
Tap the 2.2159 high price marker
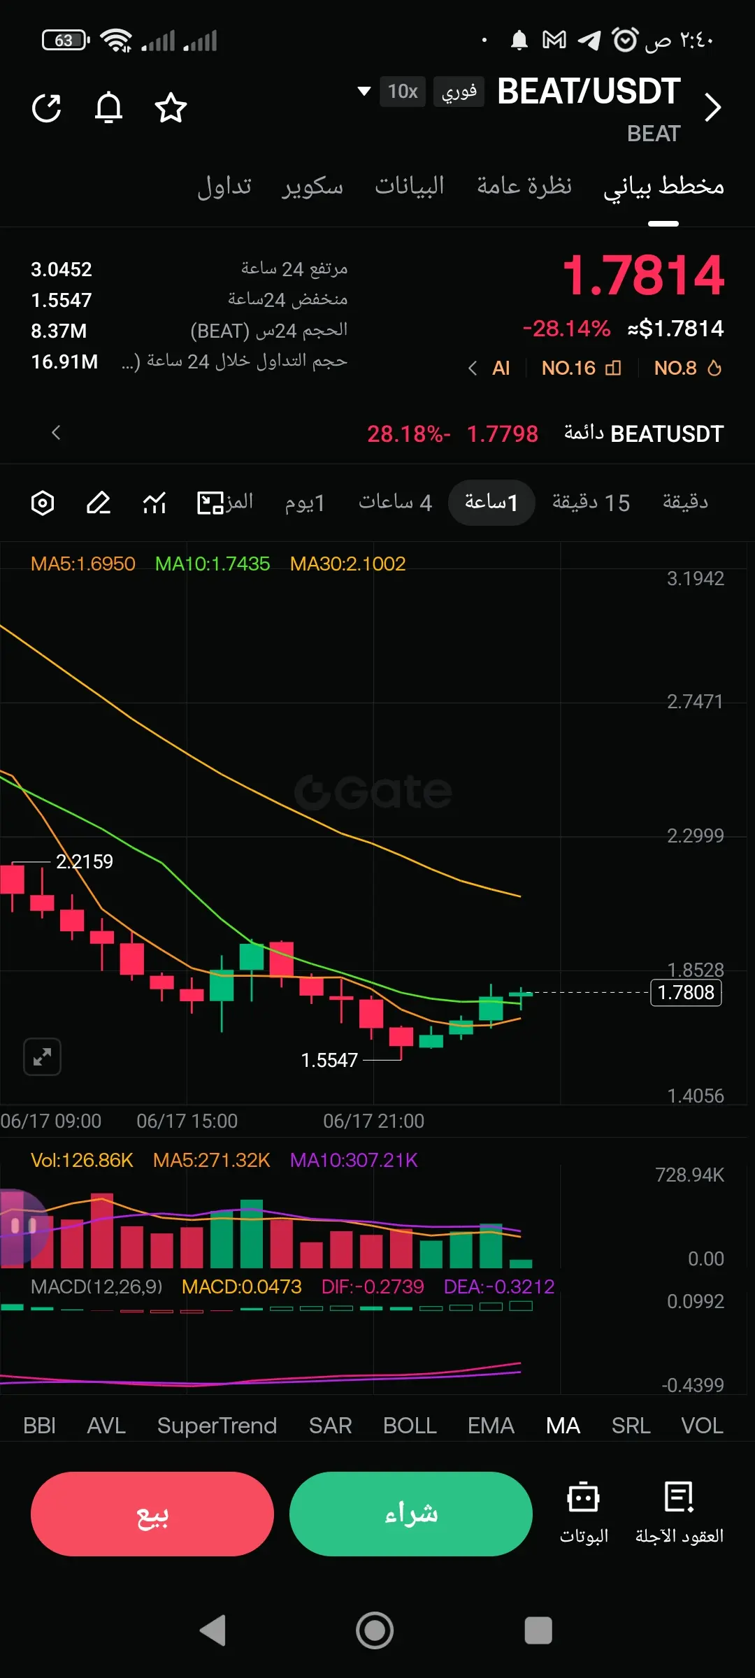(85, 861)
